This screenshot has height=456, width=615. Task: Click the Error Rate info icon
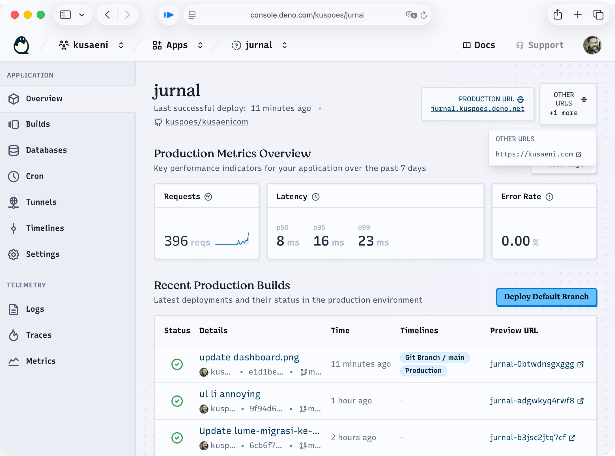tap(549, 197)
